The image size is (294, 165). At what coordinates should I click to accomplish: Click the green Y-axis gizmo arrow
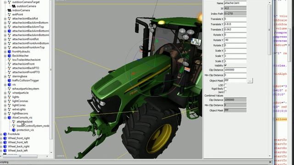pos(157,40)
